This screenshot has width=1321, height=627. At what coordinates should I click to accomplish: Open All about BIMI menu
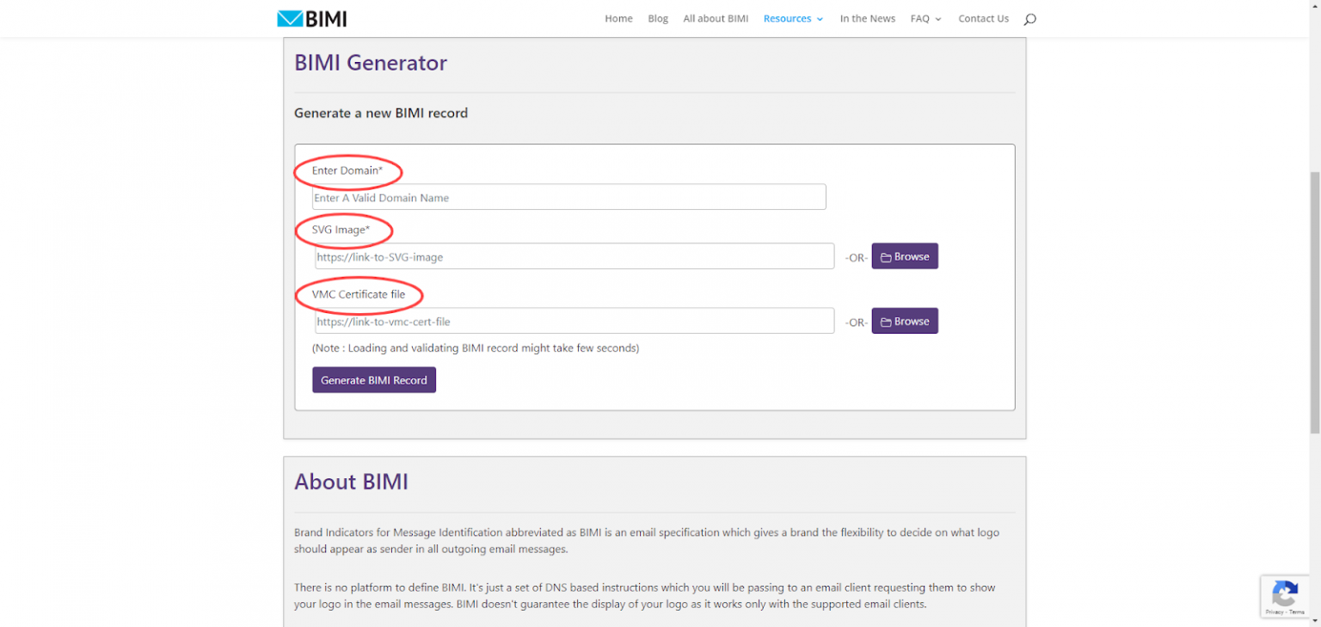716,19
